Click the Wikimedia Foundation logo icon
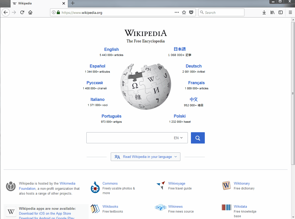The image size is (295, 219). pos(11,186)
